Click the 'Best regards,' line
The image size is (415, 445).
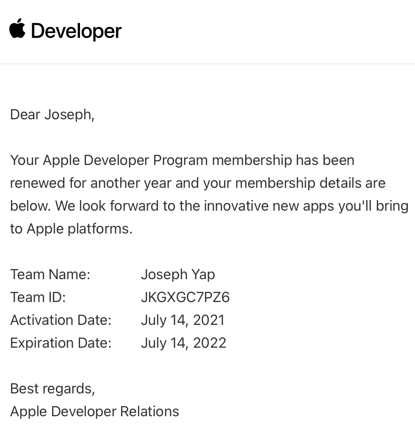click(53, 389)
